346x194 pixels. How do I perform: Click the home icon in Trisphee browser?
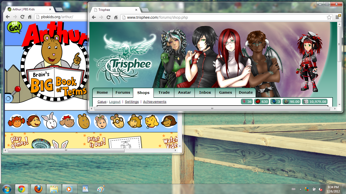116,17
